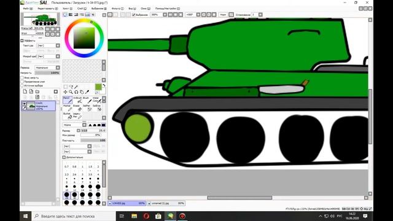
Task: Toggle the Источник выбора checkbox
Action: [x=22, y=86]
